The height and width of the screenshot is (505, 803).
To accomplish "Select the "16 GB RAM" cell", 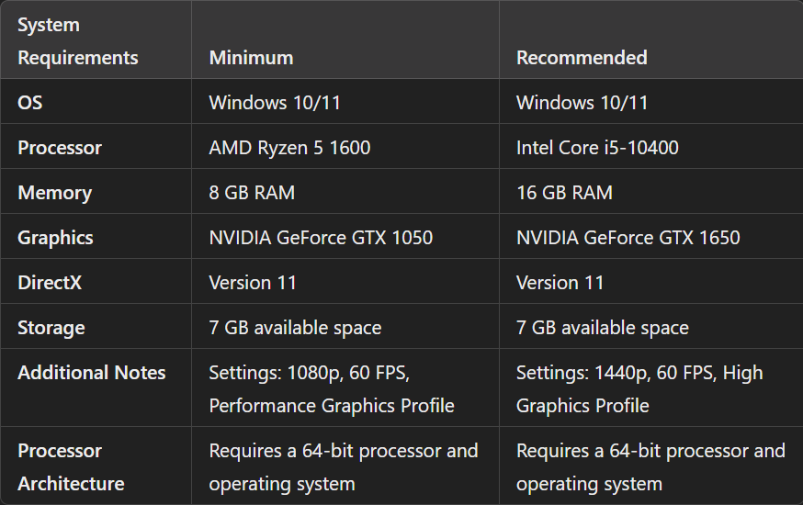I will pyautogui.click(x=564, y=193).
